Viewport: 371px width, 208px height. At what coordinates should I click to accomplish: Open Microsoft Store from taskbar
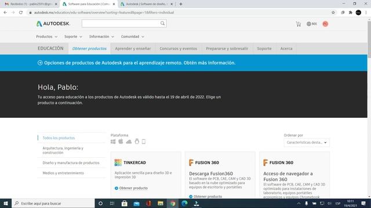click(x=124, y=203)
